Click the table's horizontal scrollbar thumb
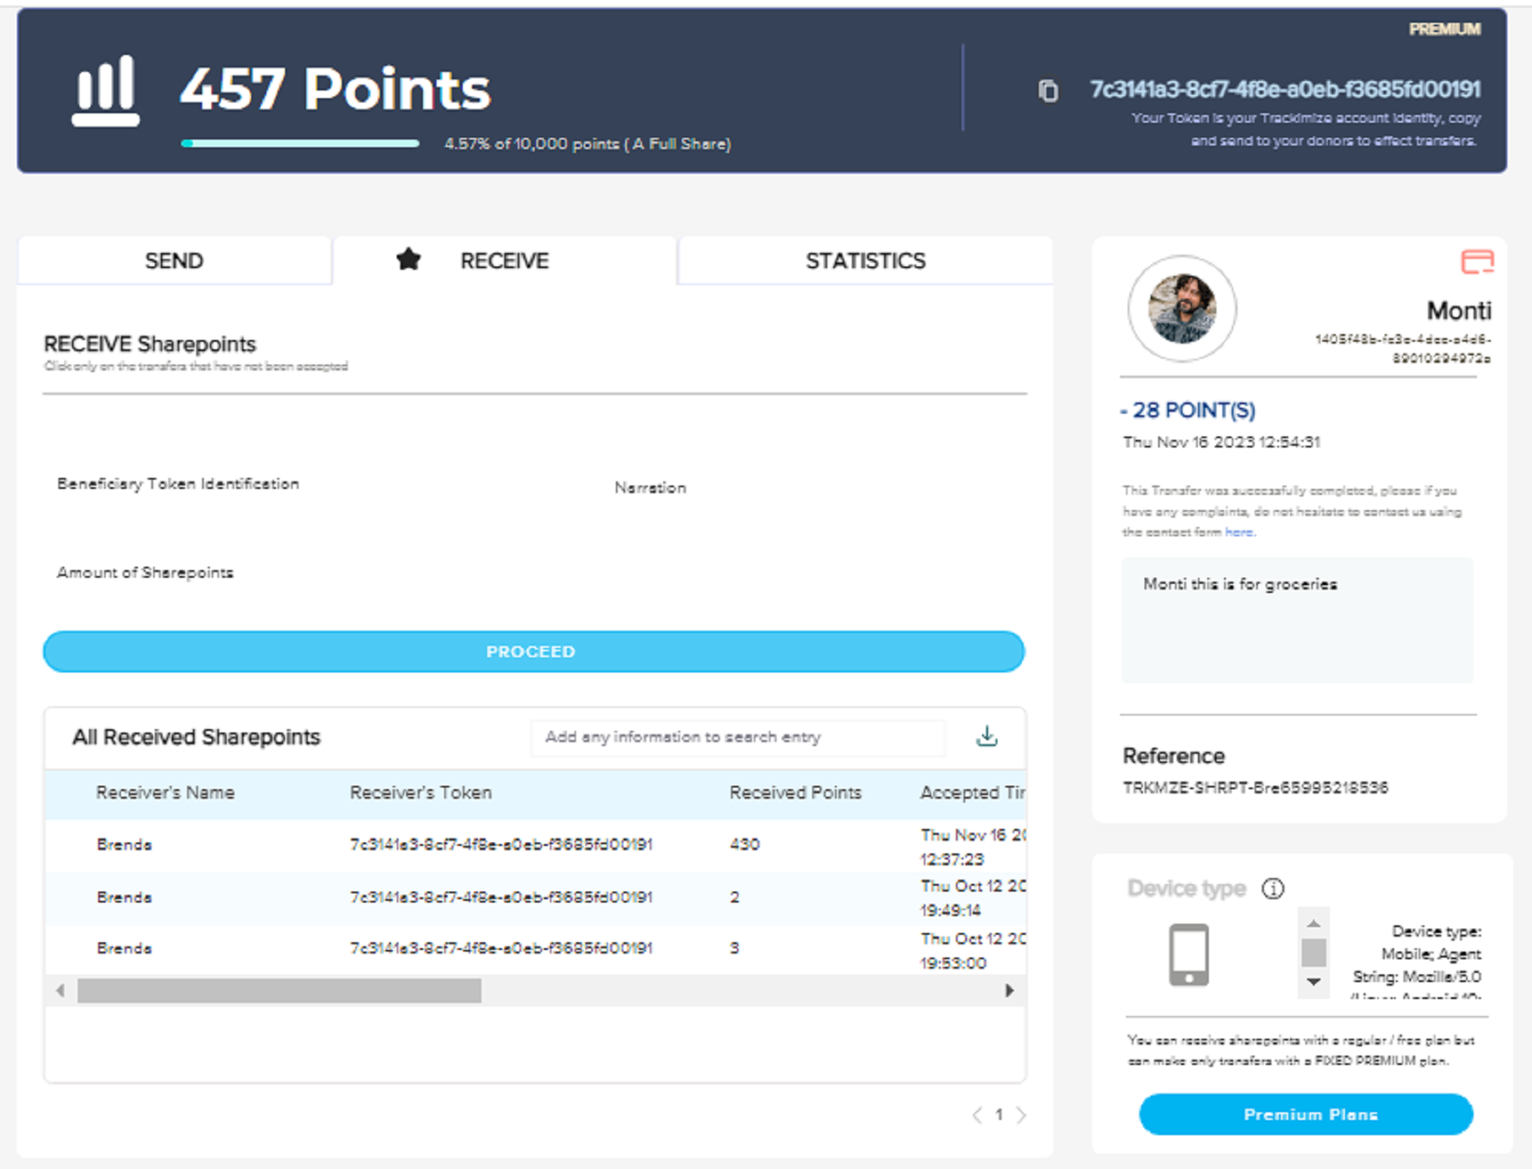This screenshot has width=1532, height=1169. (x=279, y=991)
